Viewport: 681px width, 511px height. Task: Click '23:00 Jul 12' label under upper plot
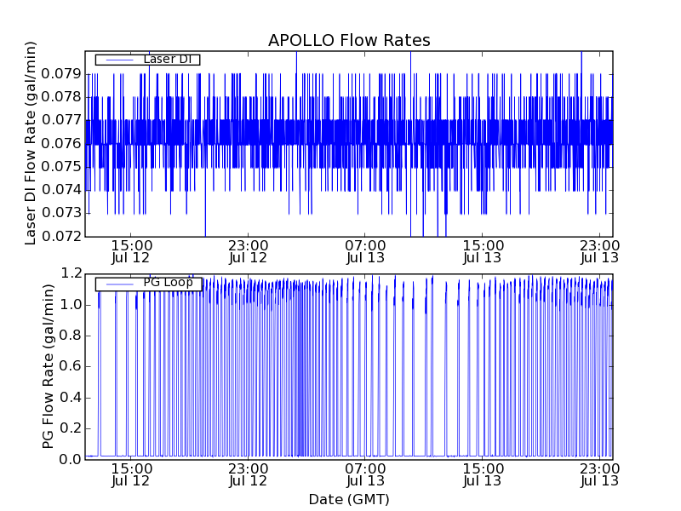[x=248, y=252]
